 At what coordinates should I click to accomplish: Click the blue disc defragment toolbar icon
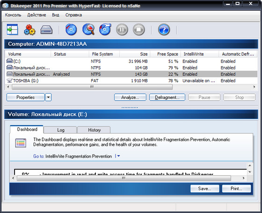[71, 30]
